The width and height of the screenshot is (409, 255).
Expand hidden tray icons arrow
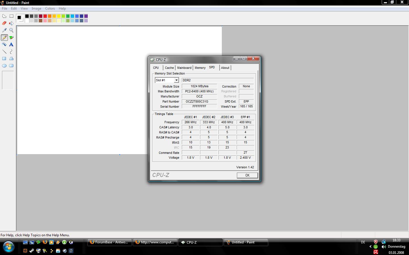[371, 246]
